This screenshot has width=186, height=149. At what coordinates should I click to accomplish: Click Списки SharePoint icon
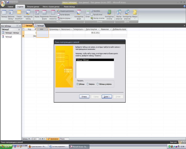[19, 15]
